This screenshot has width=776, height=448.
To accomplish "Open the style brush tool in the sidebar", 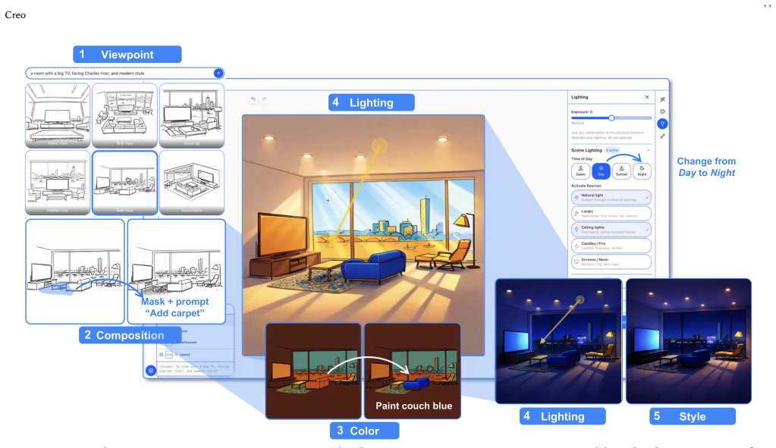I will tap(662, 136).
